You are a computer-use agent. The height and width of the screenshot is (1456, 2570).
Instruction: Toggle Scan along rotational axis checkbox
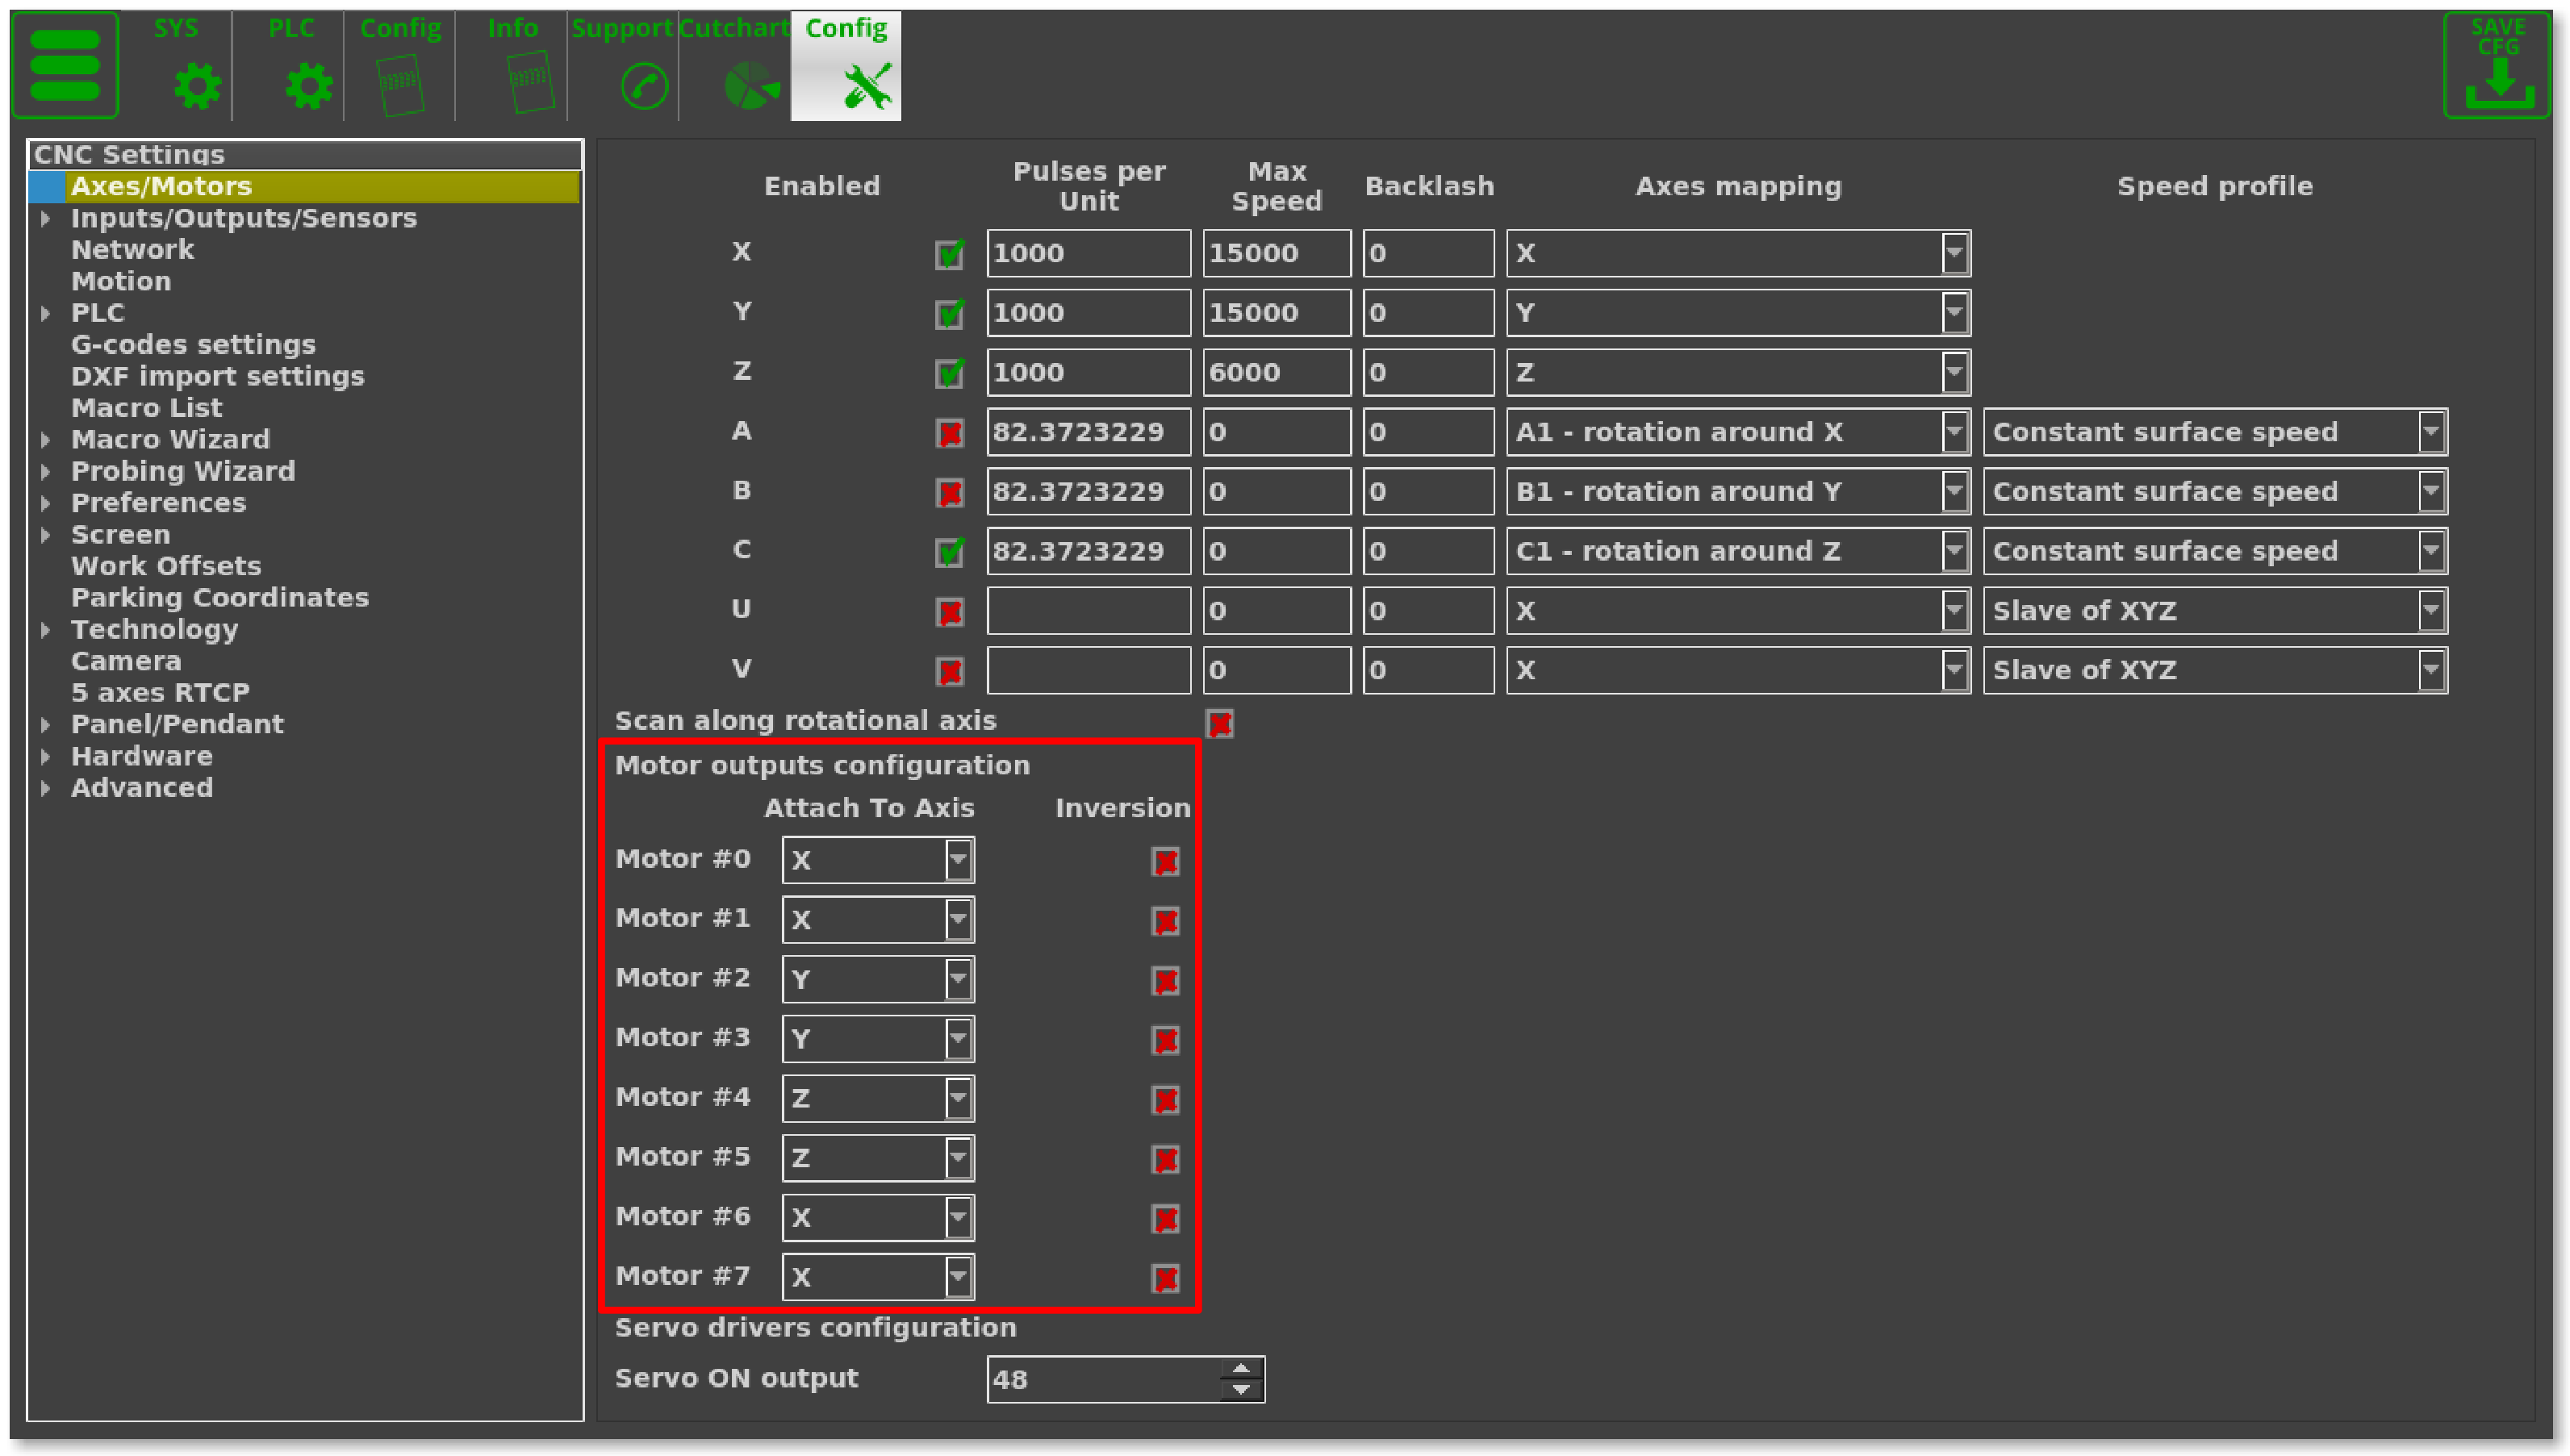(x=1219, y=723)
